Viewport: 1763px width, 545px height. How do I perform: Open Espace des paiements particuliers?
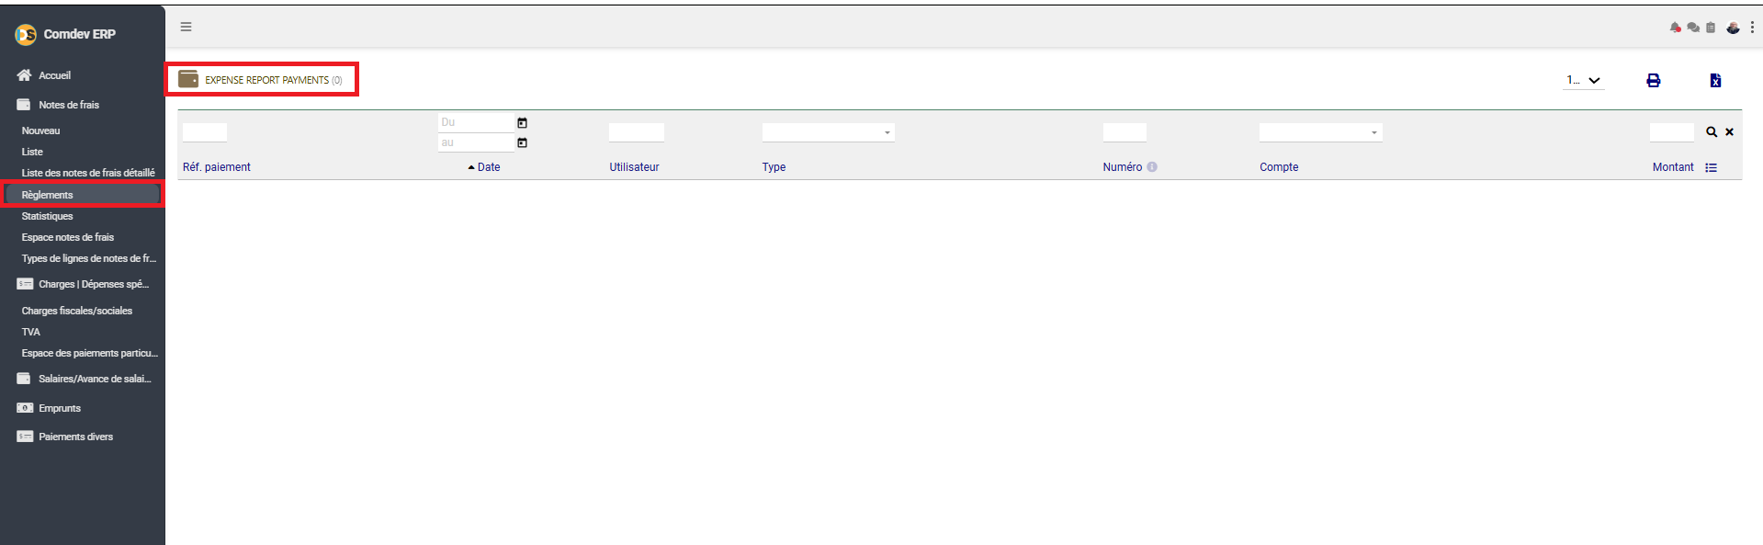pyautogui.click(x=90, y=353)
